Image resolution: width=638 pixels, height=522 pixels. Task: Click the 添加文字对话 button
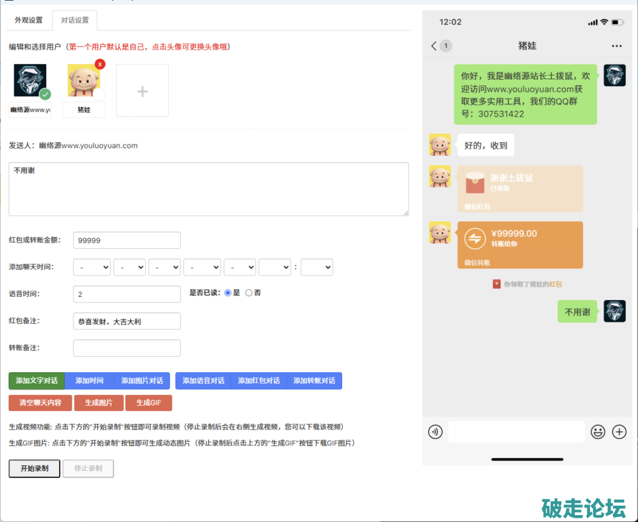[x=37, y=380]
